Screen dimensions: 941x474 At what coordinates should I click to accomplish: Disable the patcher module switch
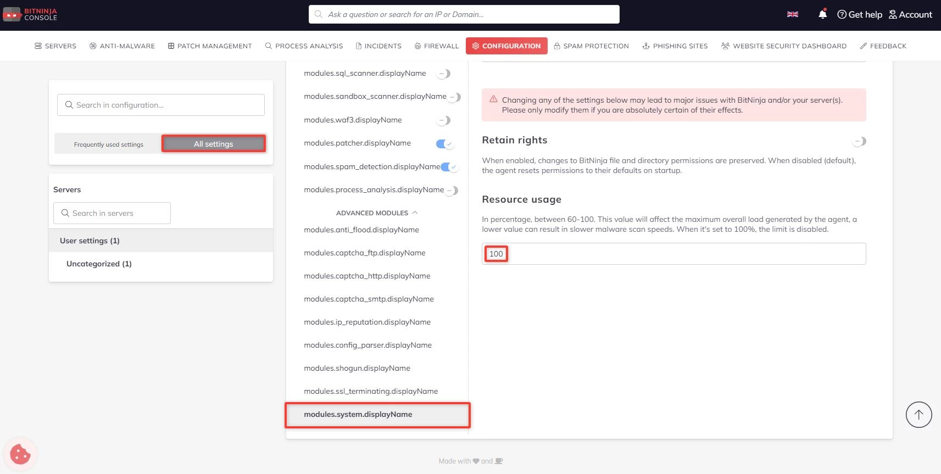click(444, 144)
